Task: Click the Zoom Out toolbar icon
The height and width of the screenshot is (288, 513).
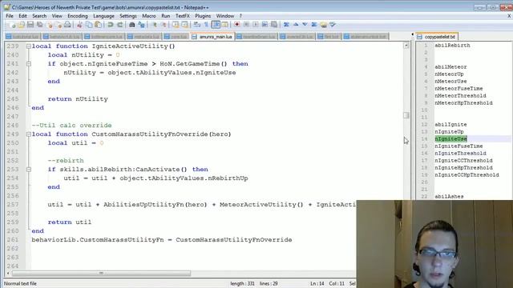Action: tap(163, 25)
